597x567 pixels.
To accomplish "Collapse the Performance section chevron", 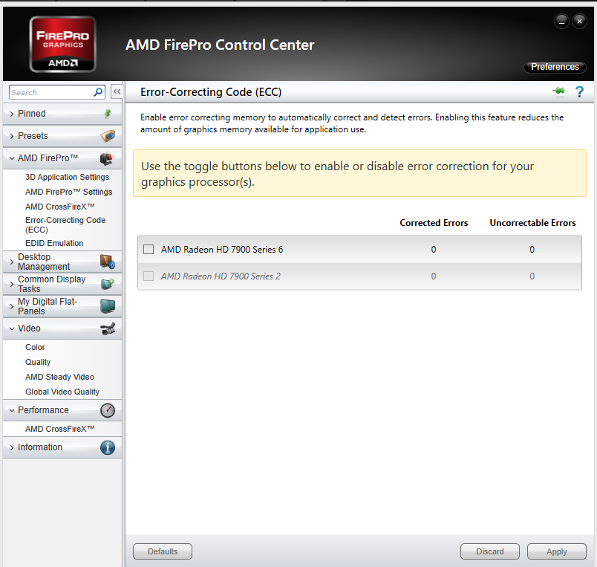I will [12, 410].
